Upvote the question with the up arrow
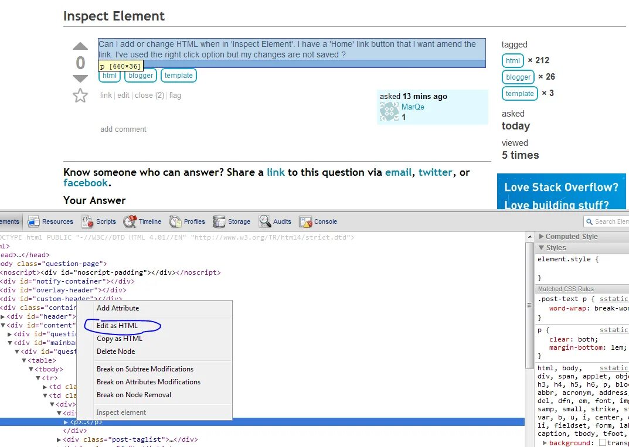This screenshot has width=629, height=447. point(80,46)
